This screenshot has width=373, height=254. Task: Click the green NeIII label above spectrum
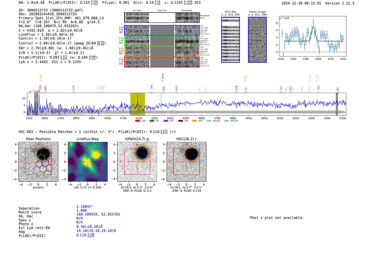coord(163,77)
